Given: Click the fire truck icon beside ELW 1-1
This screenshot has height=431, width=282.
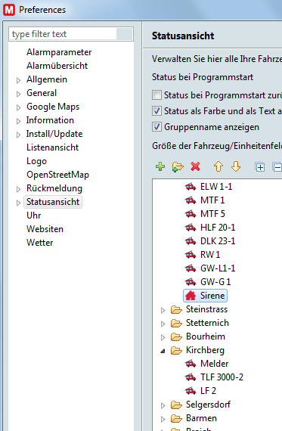Looking at the screenshot, I should pyautogui.click(x=191, y=187).
